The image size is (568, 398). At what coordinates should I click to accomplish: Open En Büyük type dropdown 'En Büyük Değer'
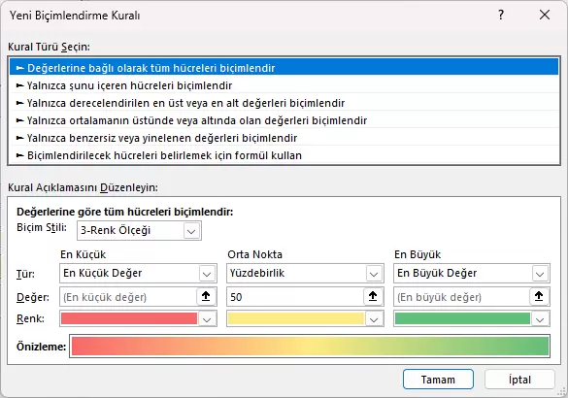(472, 273)
